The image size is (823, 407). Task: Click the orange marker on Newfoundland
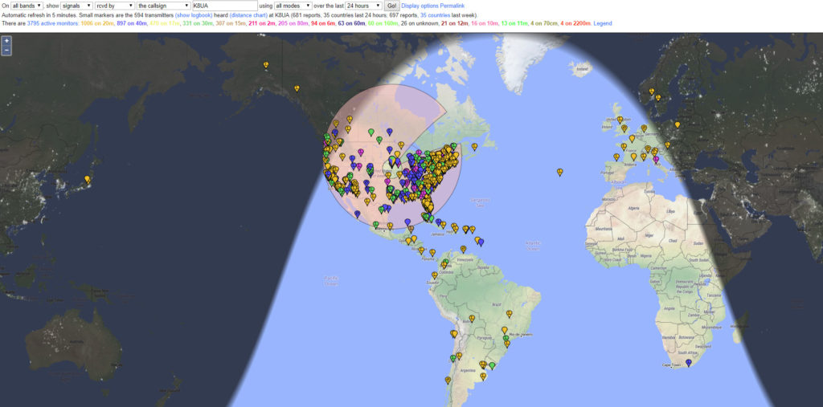point(474,147)
